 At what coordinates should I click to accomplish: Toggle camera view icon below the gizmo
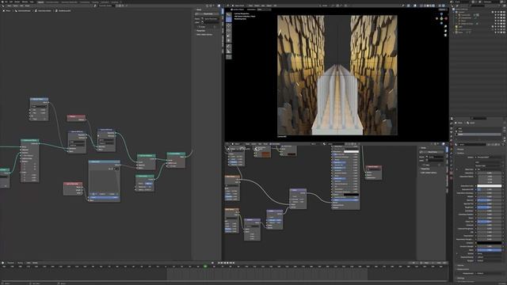(x=445, y=35)
